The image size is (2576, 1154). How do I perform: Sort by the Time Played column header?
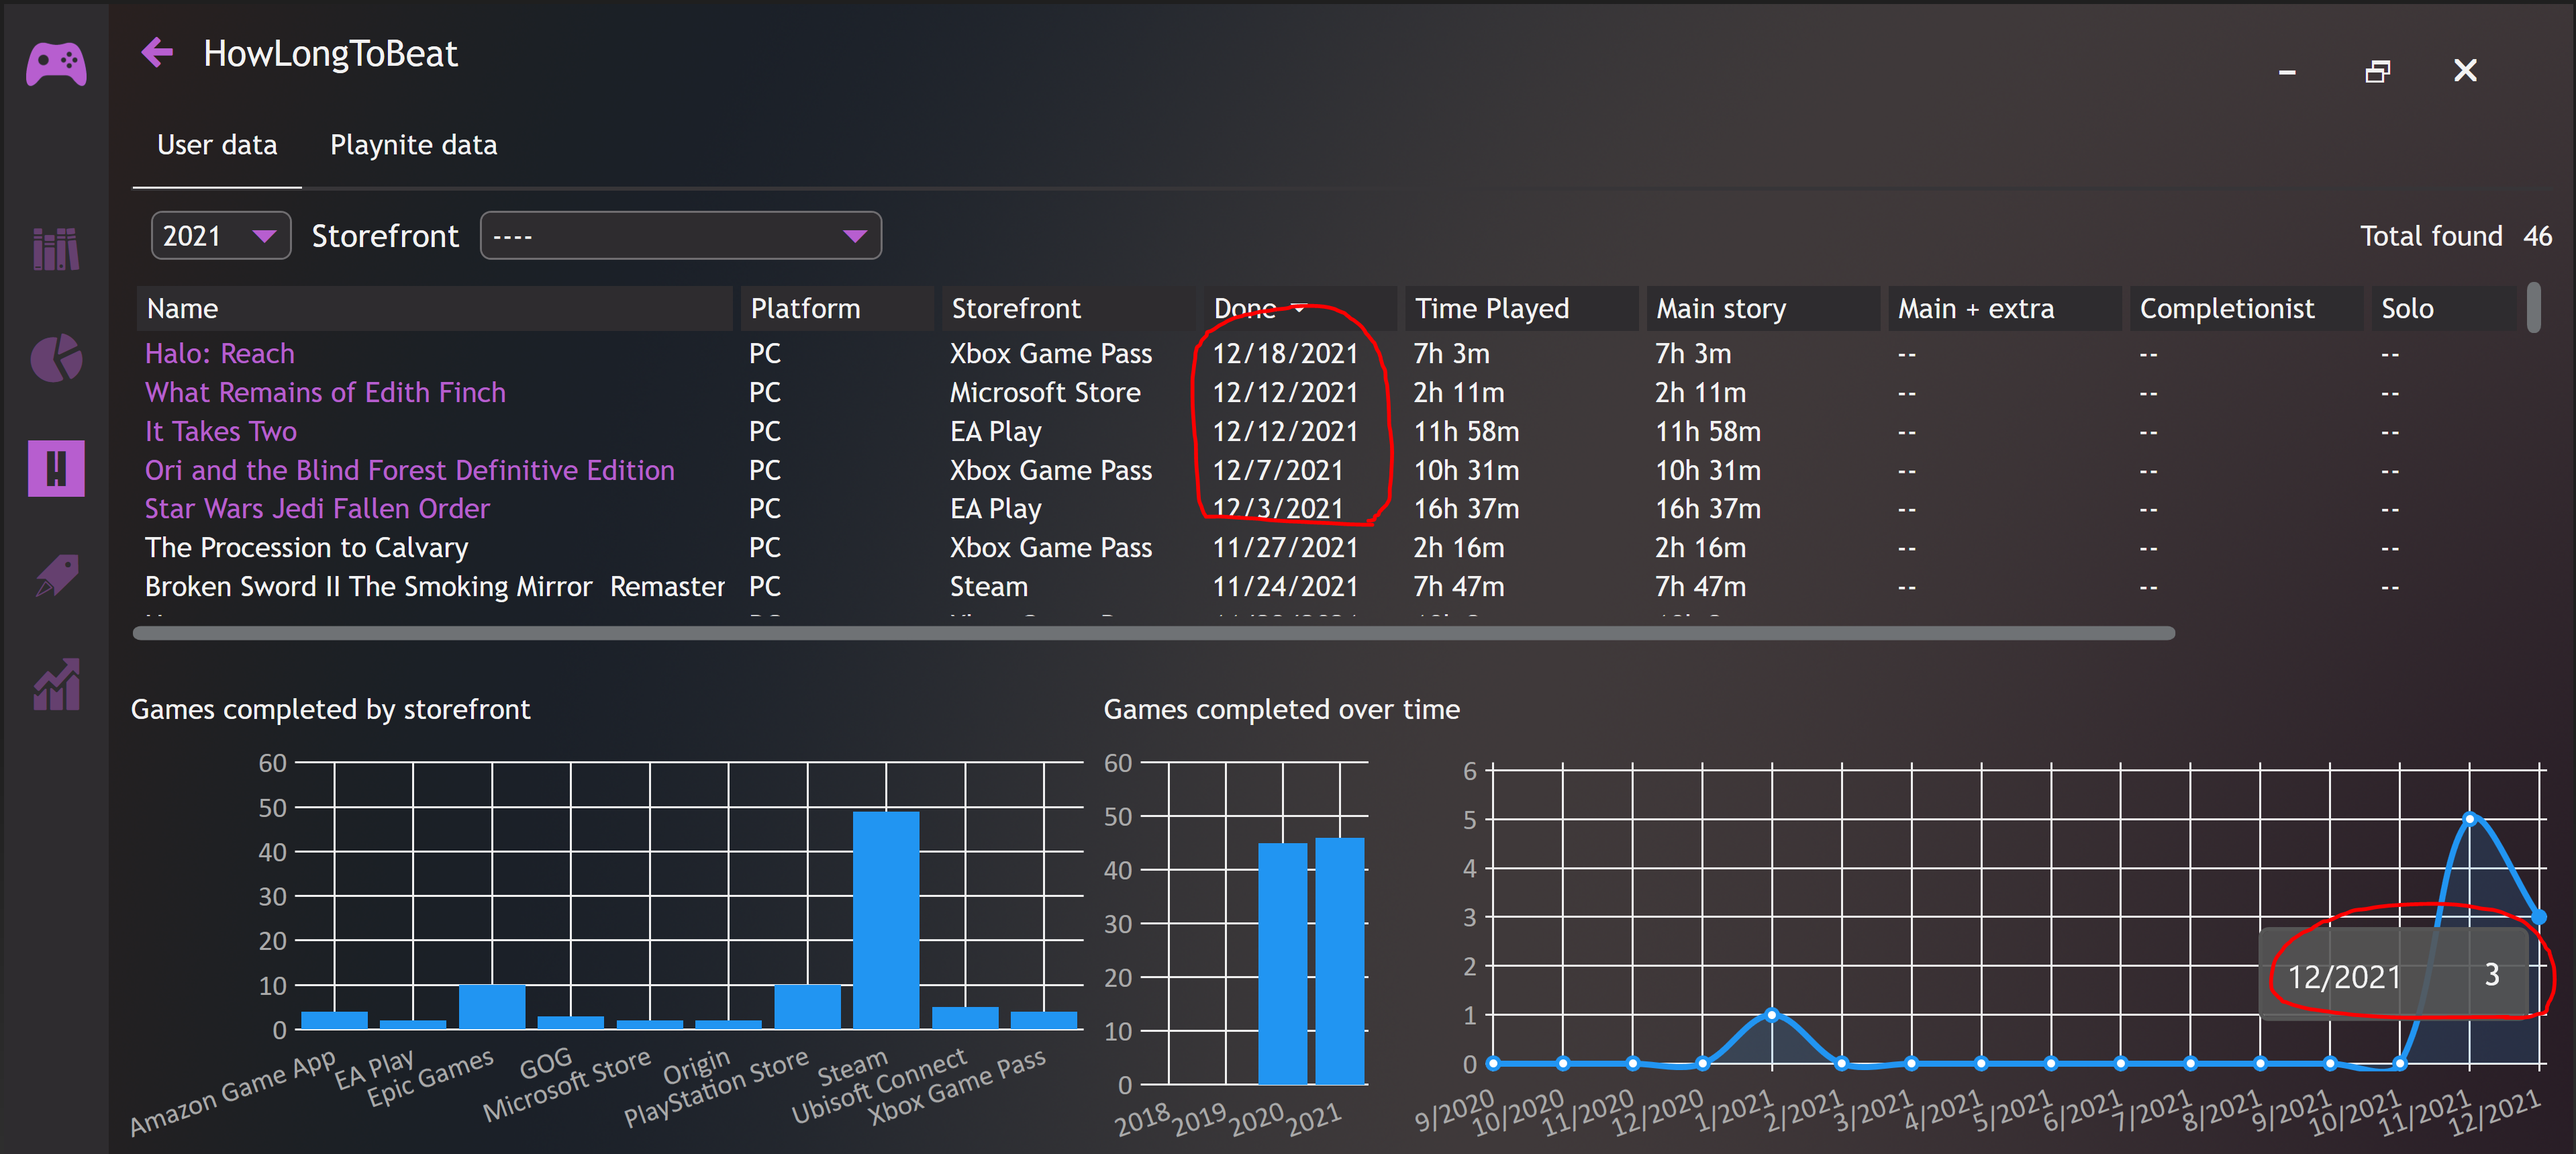1521,308
